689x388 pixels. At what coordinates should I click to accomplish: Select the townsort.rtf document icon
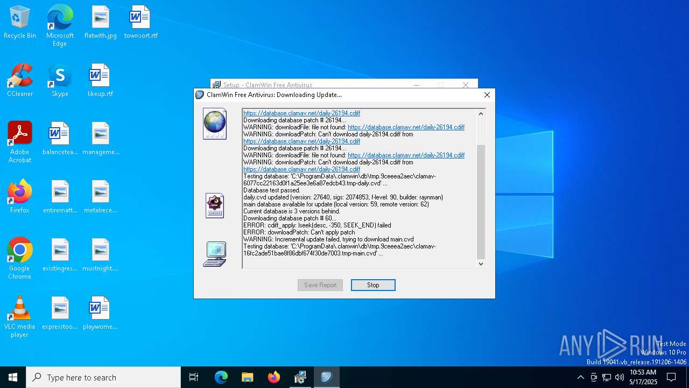coord(140,23)
